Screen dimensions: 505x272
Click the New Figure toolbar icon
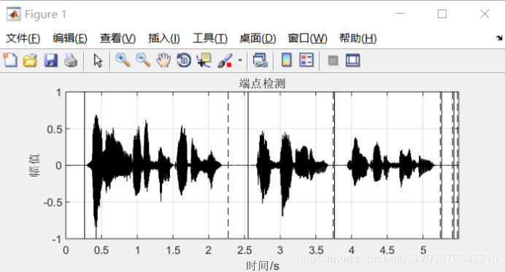[10, 61]
